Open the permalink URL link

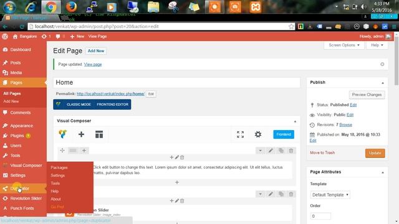pos(110,94)
